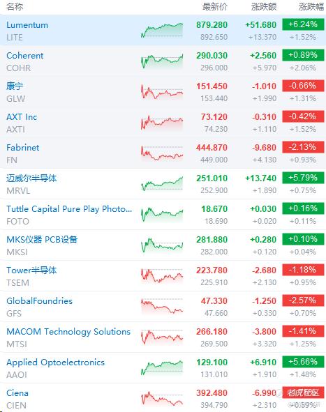Click the Tower半导体 price 223.780
The image size is (326, 412).
[x=212, y=270]
